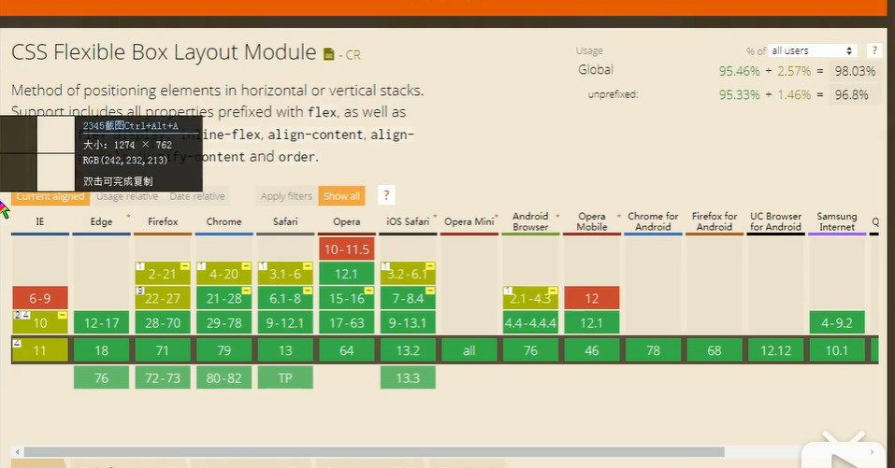This screenshot has width=895, height=468.
Task: Click the Samsung Internet 4-9.2 cell
Action: tap(837, 322)
